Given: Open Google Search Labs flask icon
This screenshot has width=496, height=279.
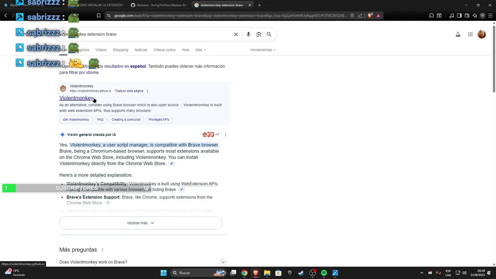Looking at the screenshot, I should 458,34.
